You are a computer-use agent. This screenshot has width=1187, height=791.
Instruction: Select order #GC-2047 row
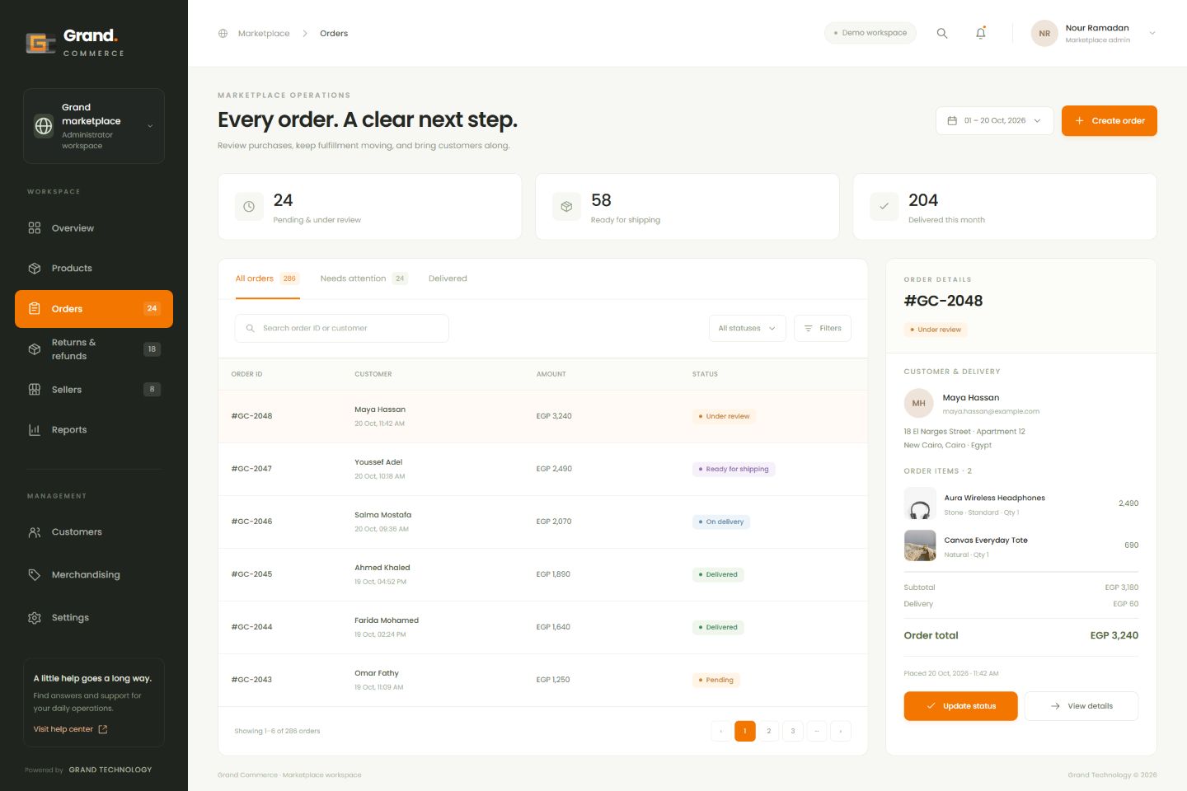(543, 470)
